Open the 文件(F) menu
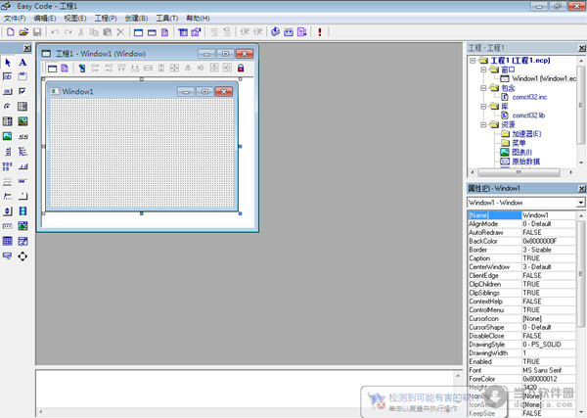587x418 pixels. coord(15,18)
